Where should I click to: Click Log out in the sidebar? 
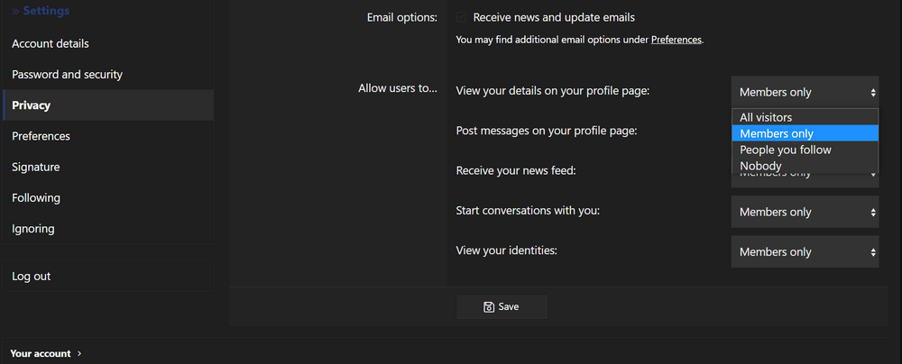(x=32, y=277)
